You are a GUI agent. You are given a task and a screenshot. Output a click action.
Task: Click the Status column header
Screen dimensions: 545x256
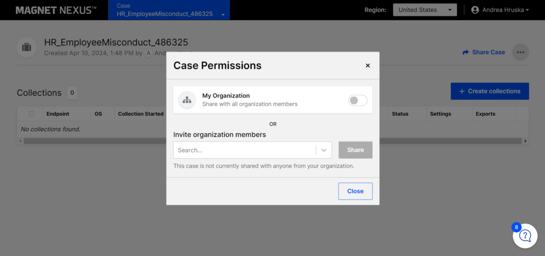[400, 114]
